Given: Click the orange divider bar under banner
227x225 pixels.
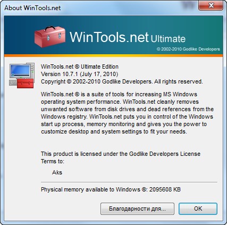Looking at the screenshot, I should (113, 56).
